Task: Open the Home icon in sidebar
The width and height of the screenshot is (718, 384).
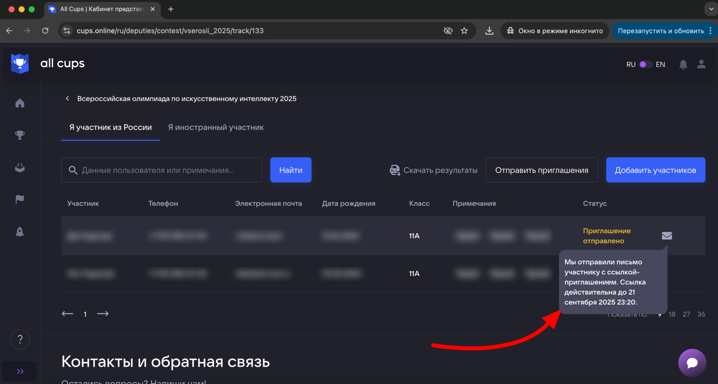Action: click(x=20, y=103)
